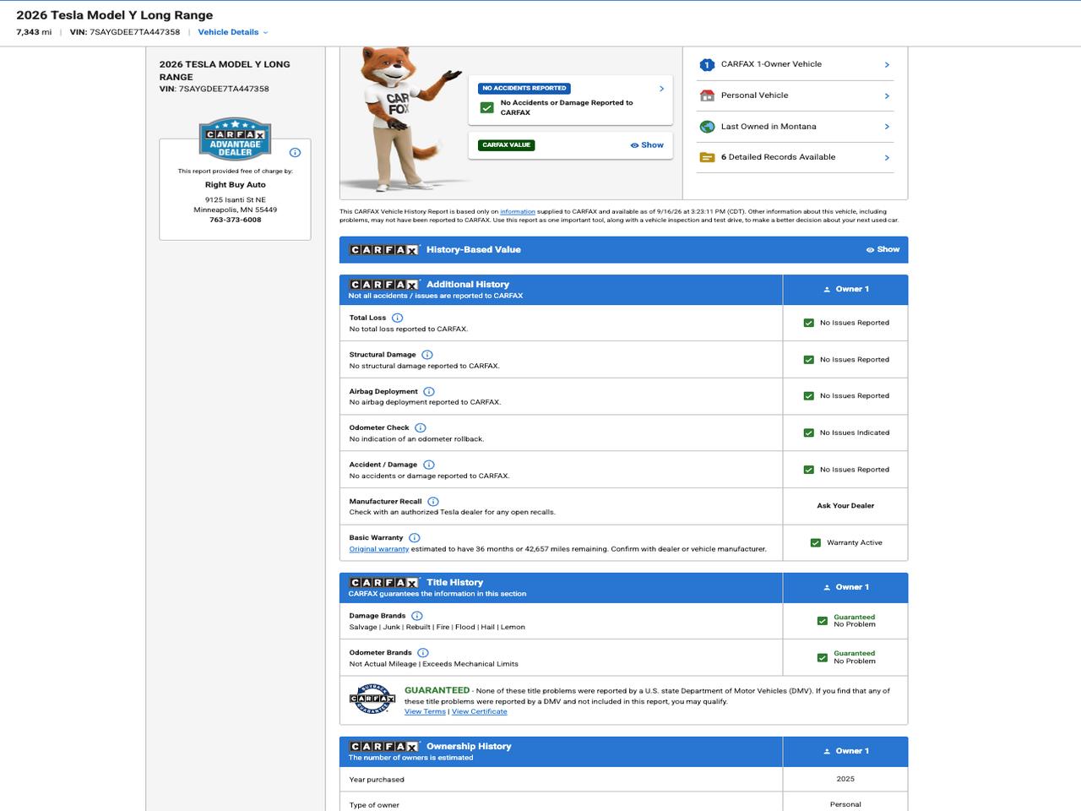The image size is (1081, 811).
Task: Click the Last Owned in Montana globe icon
Action: pos(707,127)
